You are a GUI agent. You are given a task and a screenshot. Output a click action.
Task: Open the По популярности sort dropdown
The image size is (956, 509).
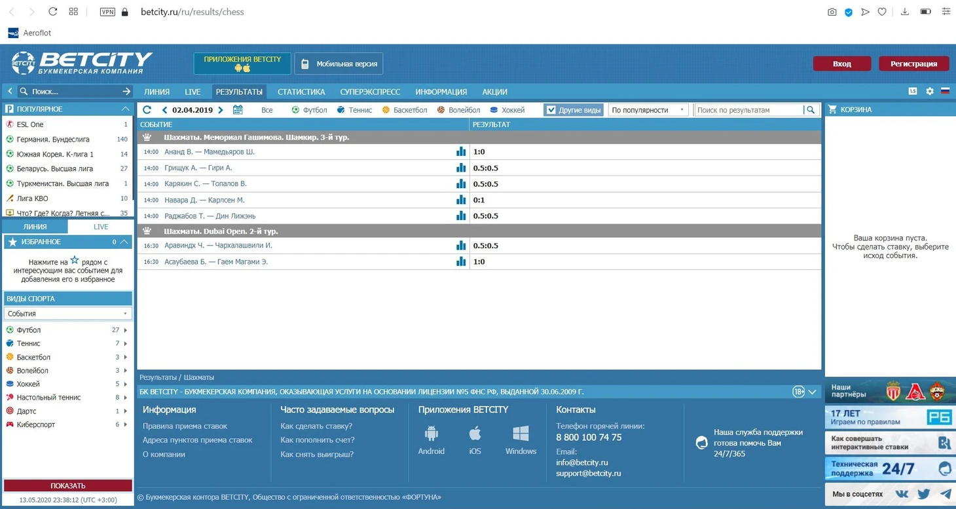click(648, 110)
